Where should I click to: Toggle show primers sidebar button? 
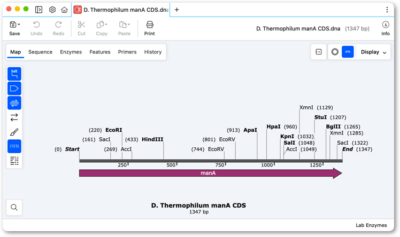click(x=14, y=103)
